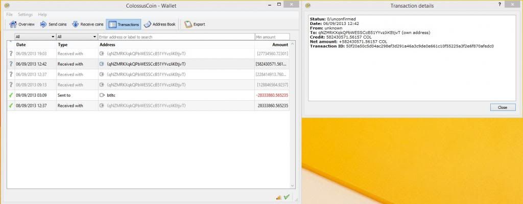
Task: Click the question-mark help button in Transaction details
Action: point(500,4)
